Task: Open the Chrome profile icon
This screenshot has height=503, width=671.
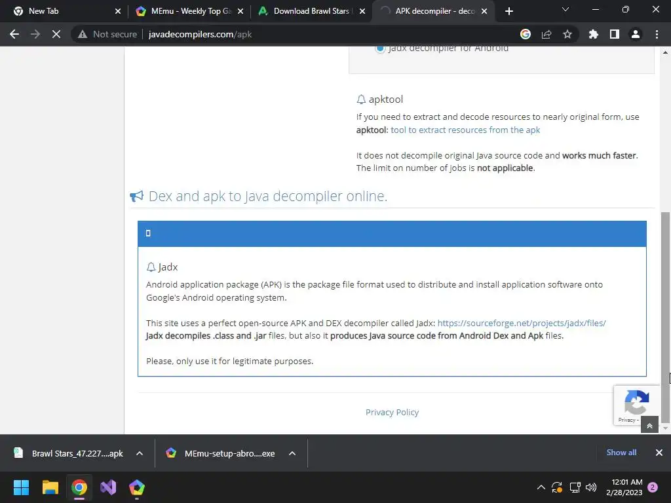Action: (636, 34)
